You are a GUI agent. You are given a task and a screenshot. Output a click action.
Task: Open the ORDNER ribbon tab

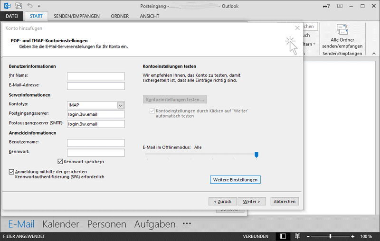click(120, 16)
